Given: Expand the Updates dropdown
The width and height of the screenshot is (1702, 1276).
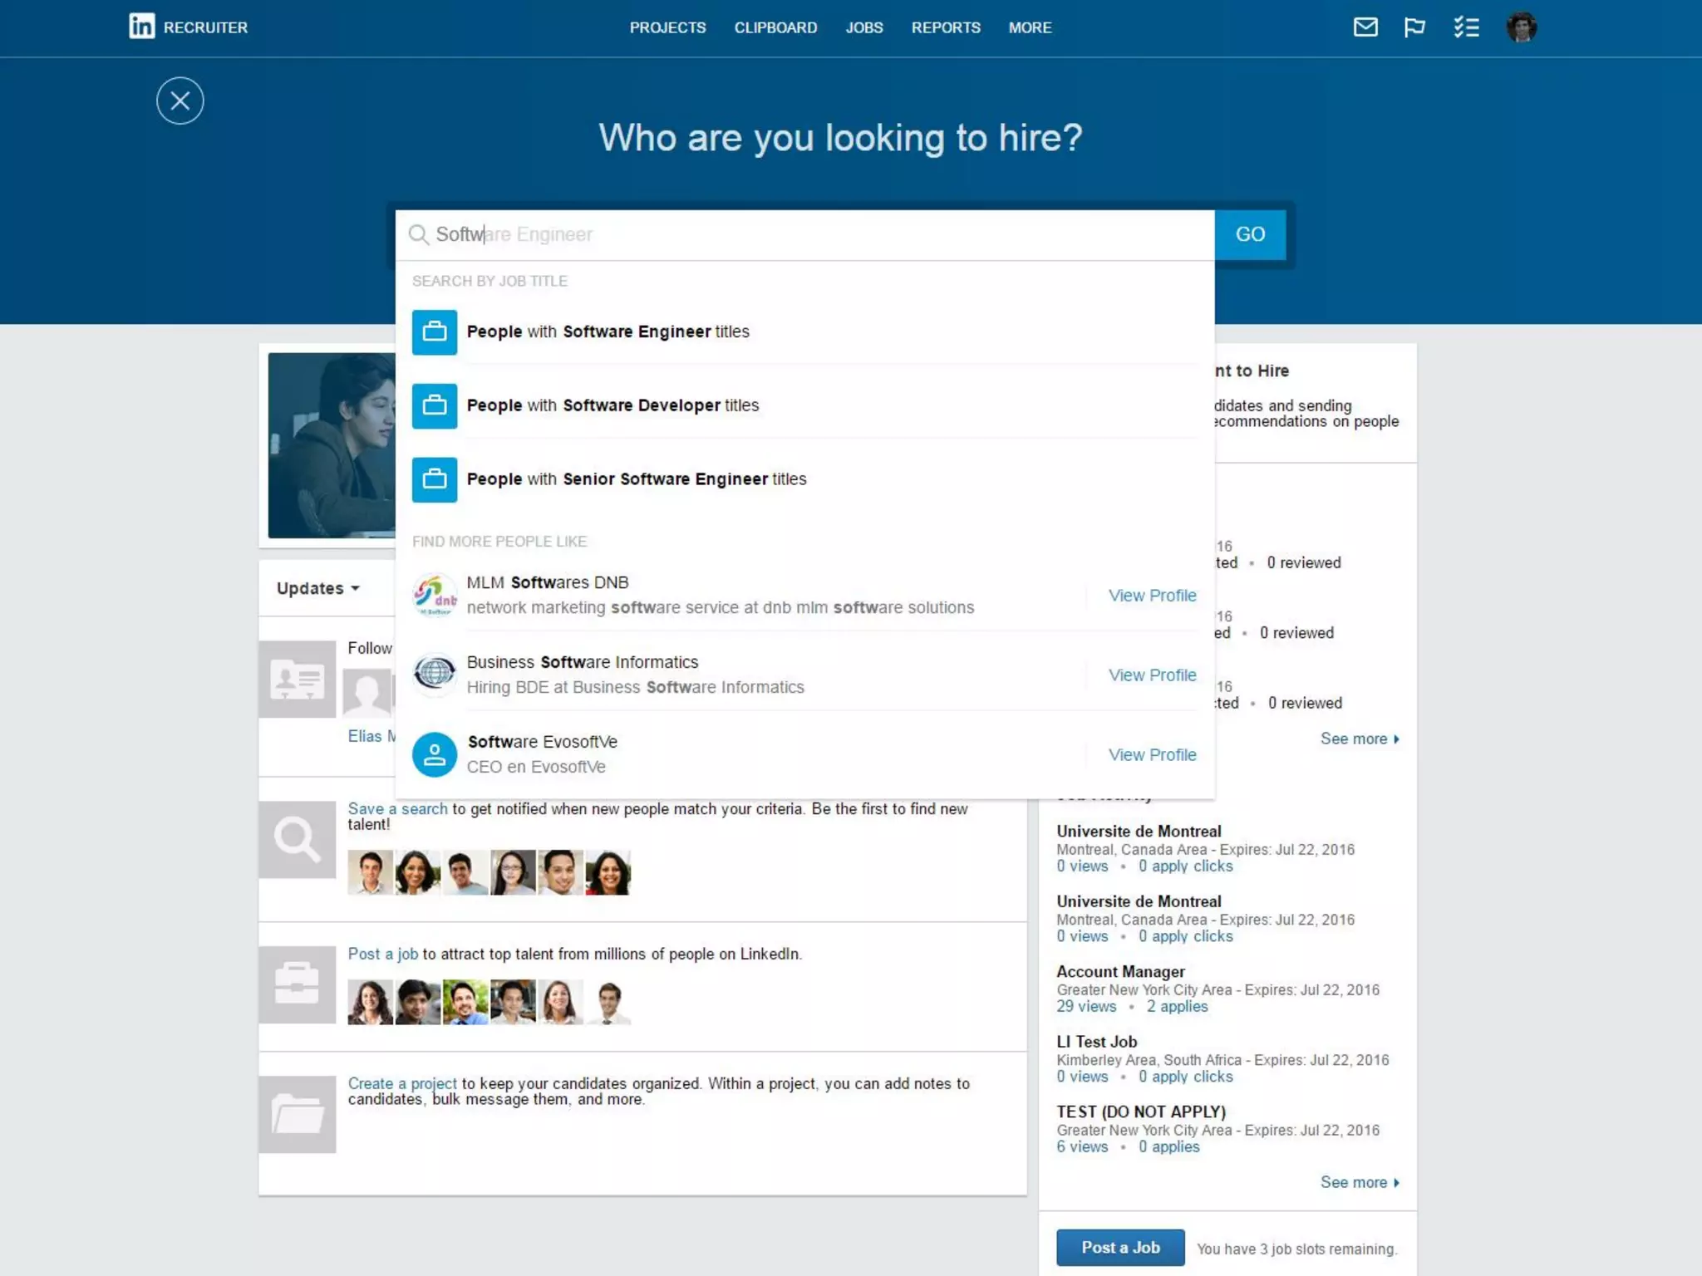Looking at the screenshot, I should point(318,588).
